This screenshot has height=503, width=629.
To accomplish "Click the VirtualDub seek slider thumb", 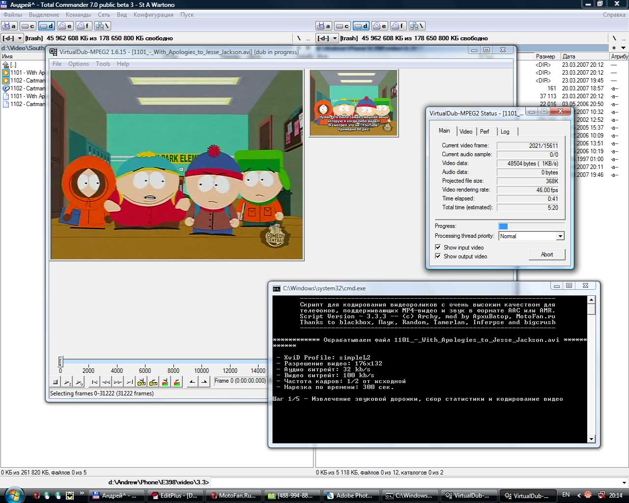I will click(60, 362).
